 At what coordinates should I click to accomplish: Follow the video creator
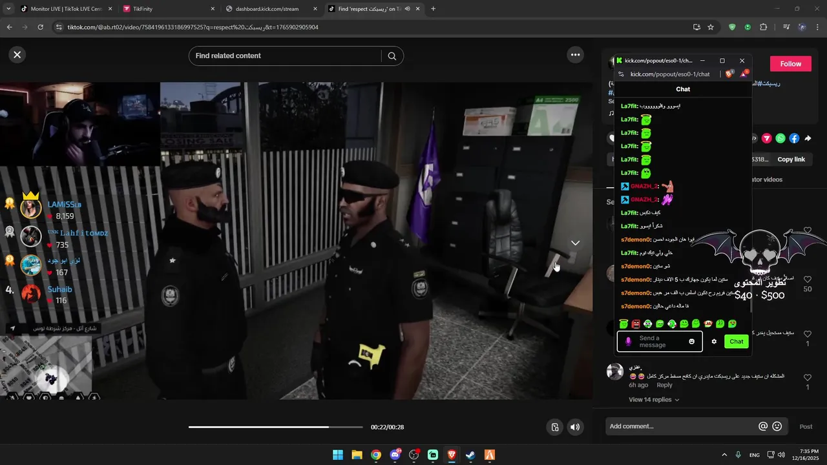(x=790, y=64)
